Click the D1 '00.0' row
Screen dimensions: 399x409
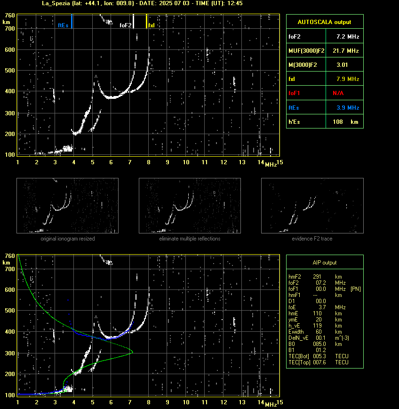tap(307, 301)
